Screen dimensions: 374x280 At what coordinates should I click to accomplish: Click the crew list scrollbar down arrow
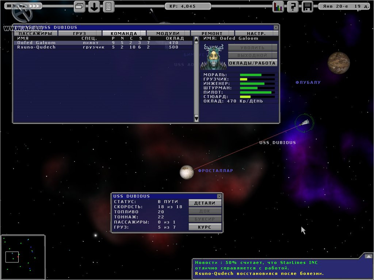[196, 118]
